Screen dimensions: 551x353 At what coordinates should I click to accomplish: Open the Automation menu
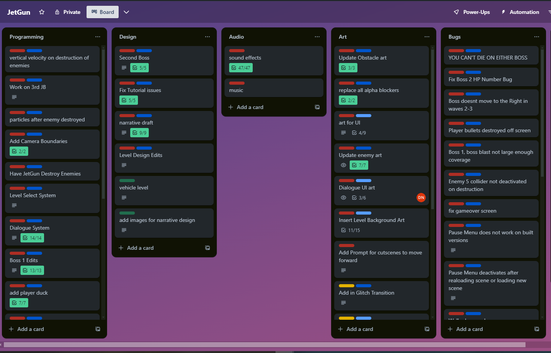[520, 12]
